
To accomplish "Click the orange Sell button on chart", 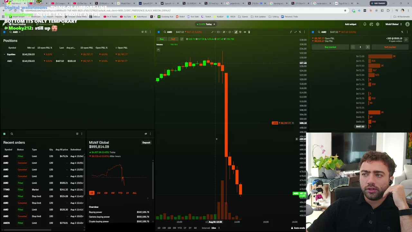I will tap(173, 39).
